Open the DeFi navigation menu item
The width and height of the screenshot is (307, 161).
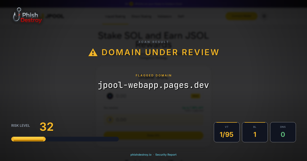click(181, 16)
